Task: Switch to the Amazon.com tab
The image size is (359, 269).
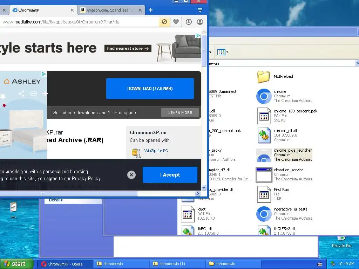Action: 108,10
